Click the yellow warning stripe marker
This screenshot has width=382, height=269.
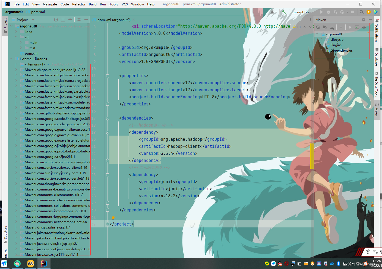pos(312,156)
